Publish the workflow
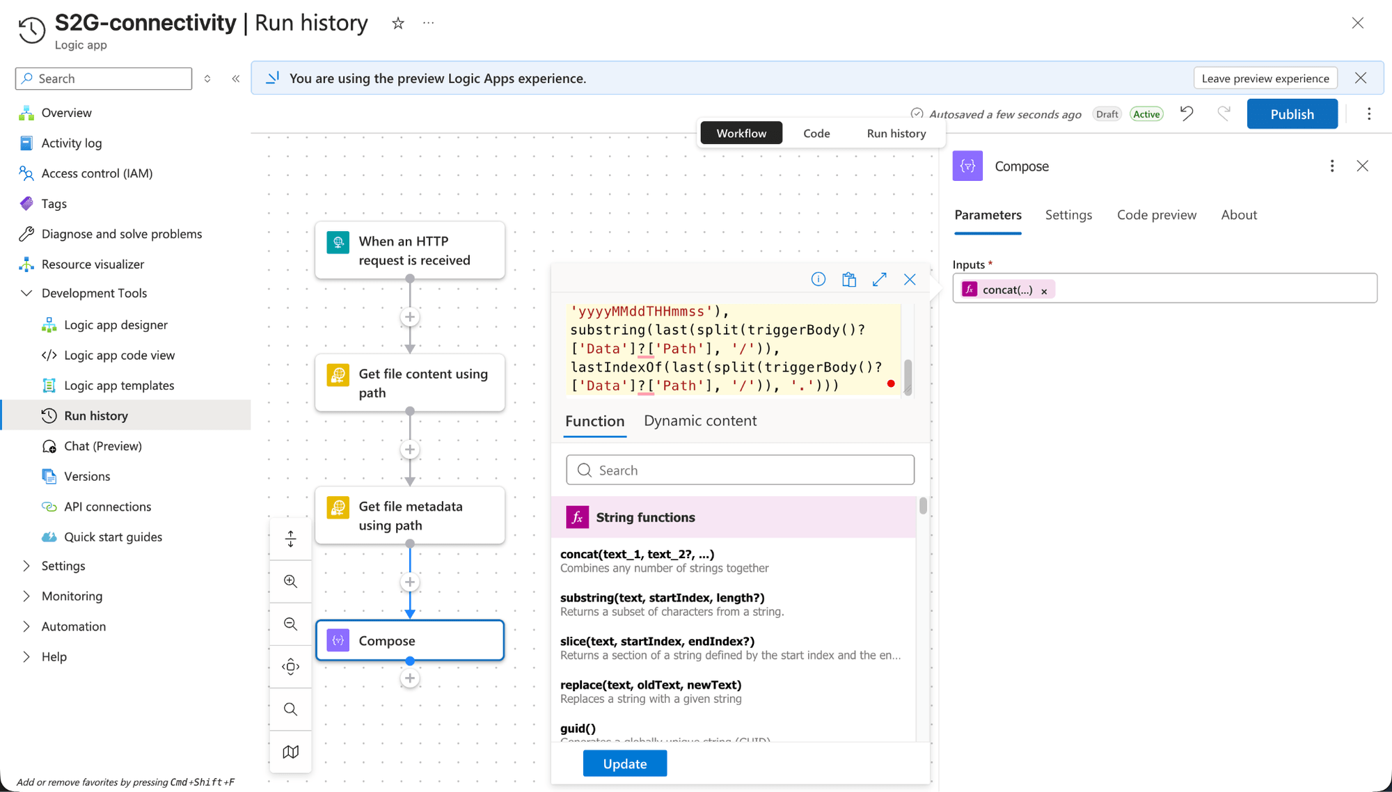Viewport: 1392px width, 792px height. pyautogui.click(x=1292, y=114)
